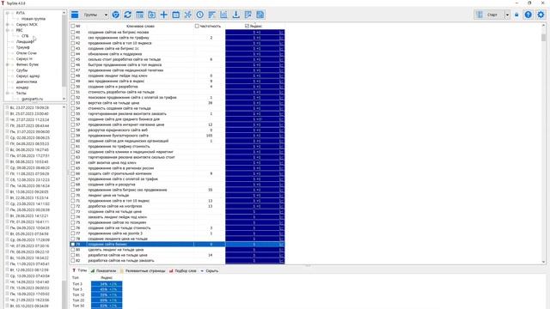This screenshot has height=309, width=550.
Task: Click the link icon in row 40
Action: pyautogui.click(x=281, y=33)
